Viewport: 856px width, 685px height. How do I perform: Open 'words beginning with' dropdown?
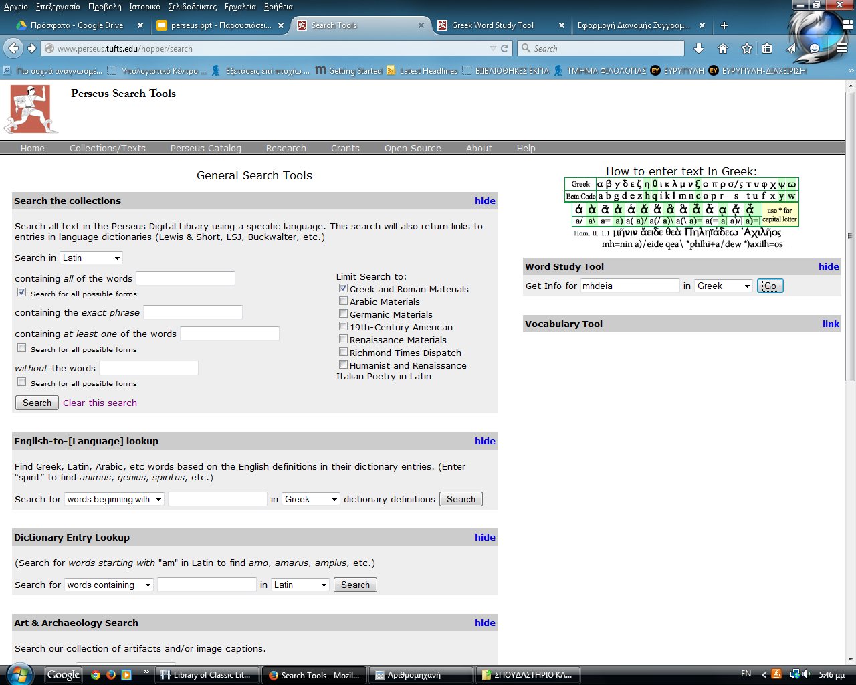[x=114, y=499]
